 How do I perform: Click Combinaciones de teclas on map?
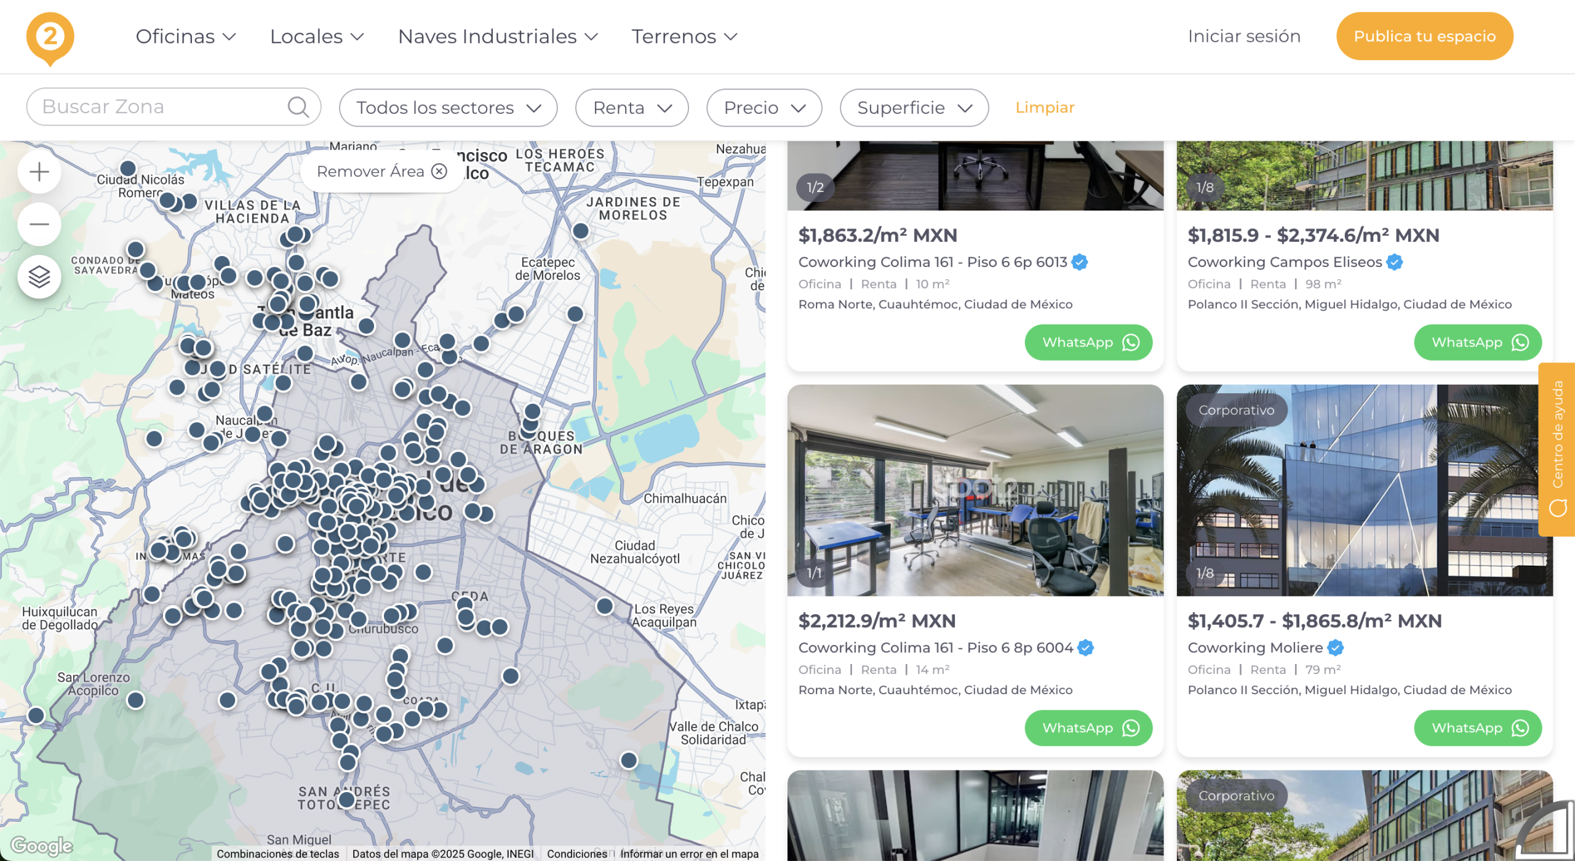point(277,854)
